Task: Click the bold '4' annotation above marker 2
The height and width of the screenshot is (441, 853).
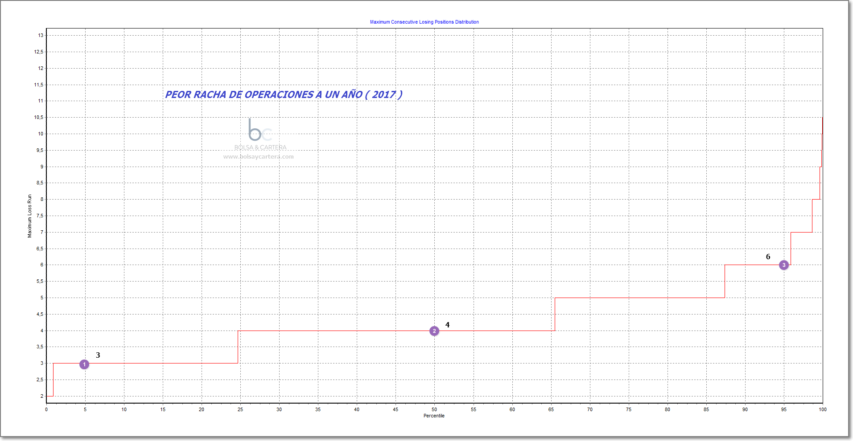Action: click(x=447, y=325)
